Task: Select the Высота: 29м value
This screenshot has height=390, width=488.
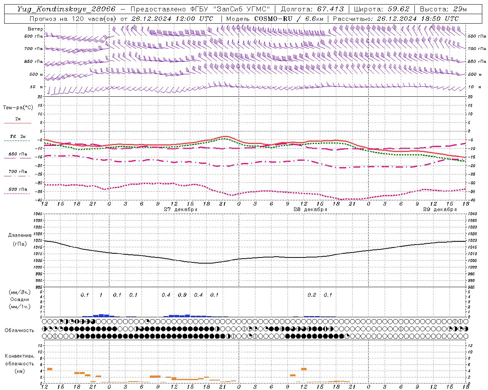Action: tap(444, 9)
